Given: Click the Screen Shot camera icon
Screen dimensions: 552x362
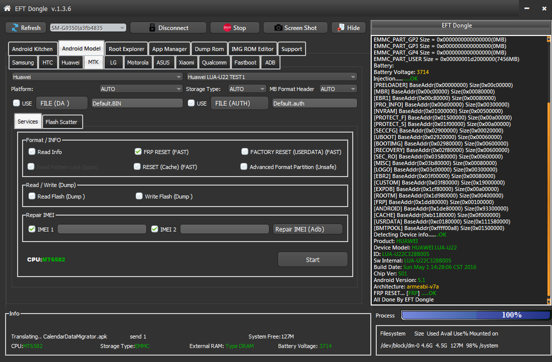Looking at the screenshot, I should pyautogui.click(x=278, y=28).
